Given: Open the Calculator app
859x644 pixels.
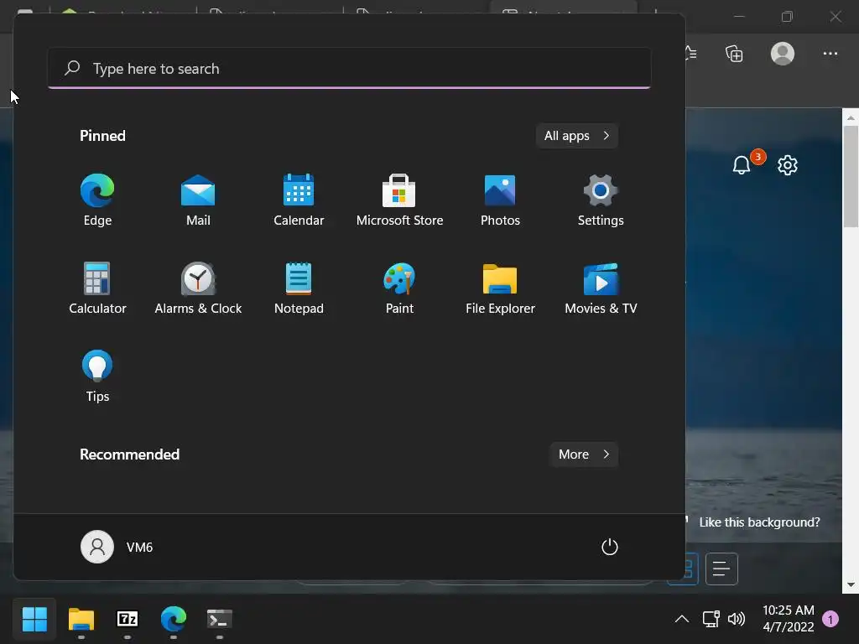Looking at the screenshot, I should point(97,288).
